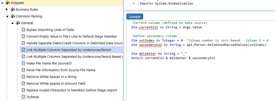The image size is (275, 101).
Task: Click the document icon beside Bypass Importing Lines
Action: click(x=23, y=30)
